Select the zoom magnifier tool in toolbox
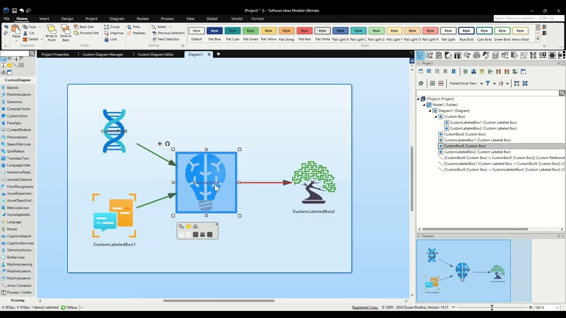 point(15,59)
